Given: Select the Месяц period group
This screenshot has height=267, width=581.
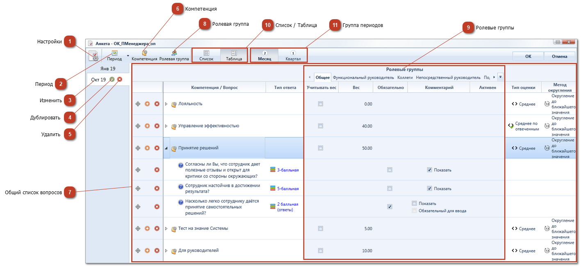Looking at the screenshot, I should point(264,56).
